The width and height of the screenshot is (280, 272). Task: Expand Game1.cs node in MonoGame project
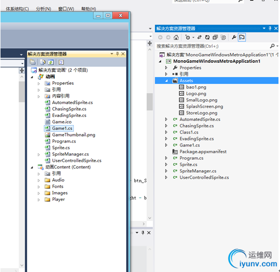tap(166, 145)
